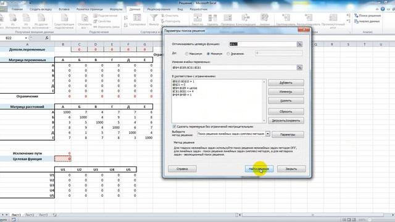Focus the changing variable cells input
395x222 pixels.
click(x=234, y=67)
